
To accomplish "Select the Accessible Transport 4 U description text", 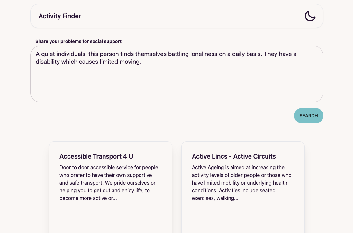I will point(109,183).
